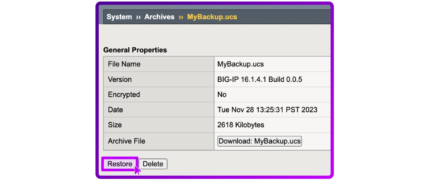Click the yellow chevron before MyBackup.ucs
The width and height of the screenshot is (429, 181).
pyautogui.click(x=181, y=17)
